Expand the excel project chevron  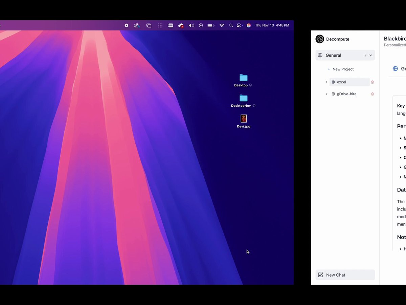pos(326,82)
